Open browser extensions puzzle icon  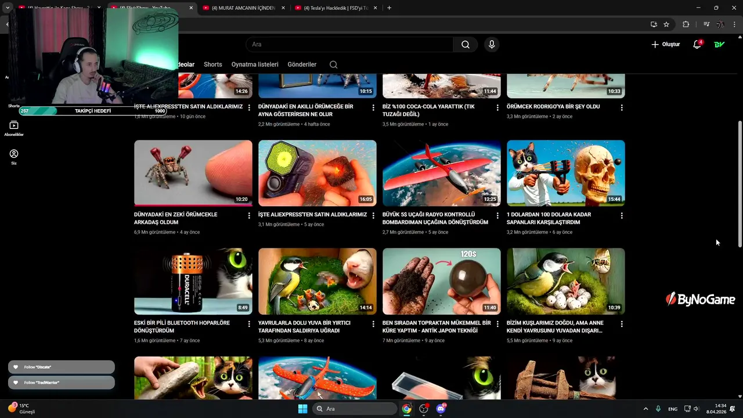[x=686, y=24]
